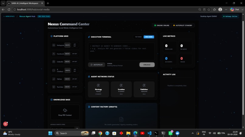The width and height of the screenshot is (245, 137).
Task: Click the YouTube platform icon
Action: 53,87
